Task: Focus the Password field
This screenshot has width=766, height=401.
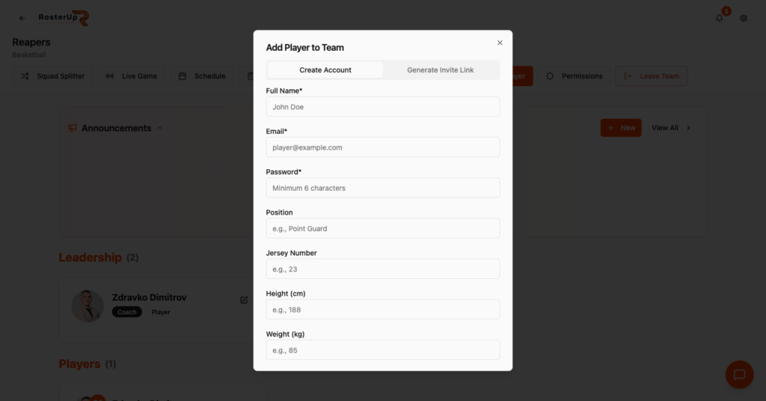Action: [382, 188]
